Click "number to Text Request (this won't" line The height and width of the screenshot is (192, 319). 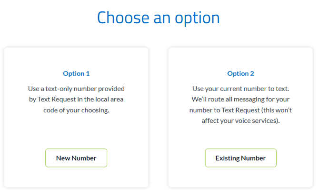(240, 110)
